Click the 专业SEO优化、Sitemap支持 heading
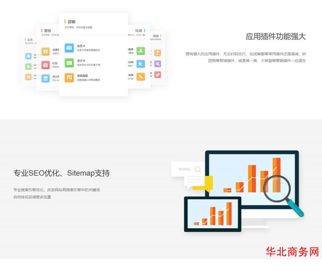This screenshot has width=322, height=270. click(x=62, y=173)
